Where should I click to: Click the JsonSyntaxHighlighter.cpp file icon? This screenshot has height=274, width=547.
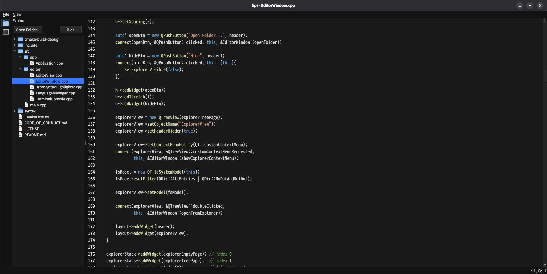(32, 87)
